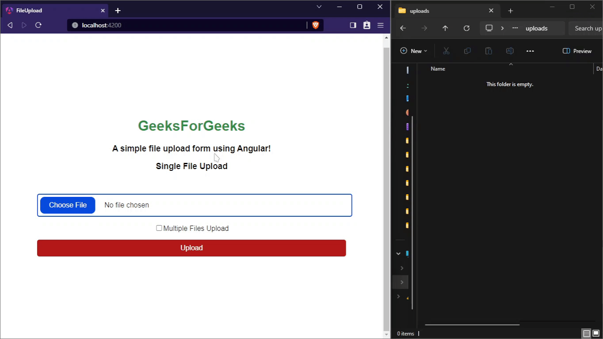Add a new tab in File Explorer
Viewport: 603px width, 339px height.
[511, 11]
